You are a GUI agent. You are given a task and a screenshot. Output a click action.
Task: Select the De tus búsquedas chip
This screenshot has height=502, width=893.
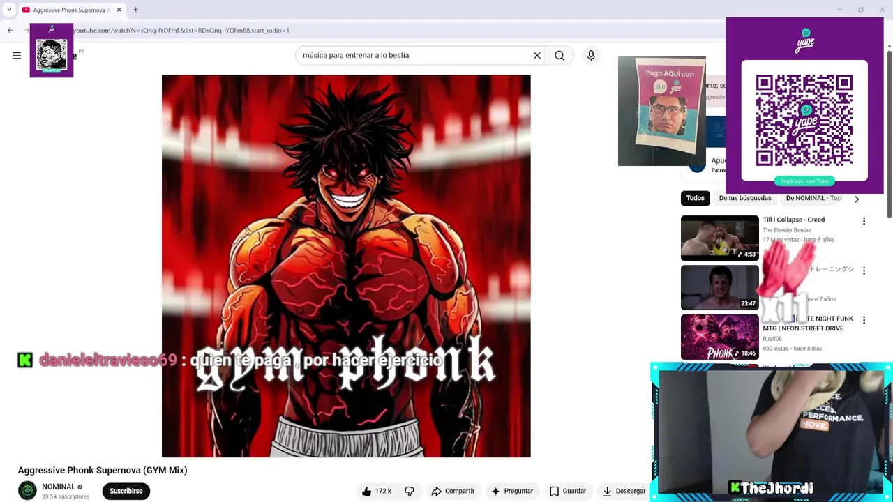click(x=745, y=198)
